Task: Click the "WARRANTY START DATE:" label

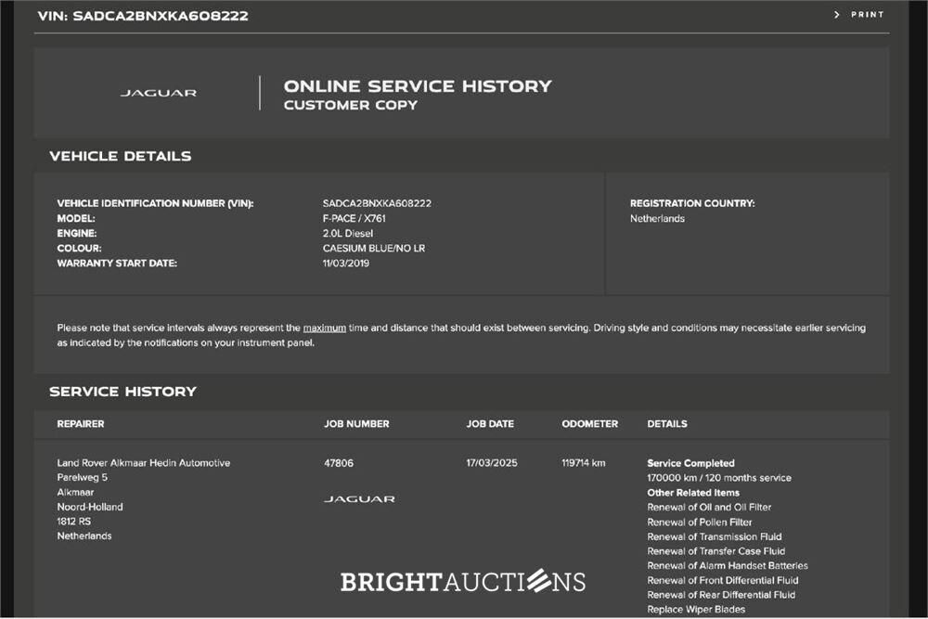Action: coord(117,264)
